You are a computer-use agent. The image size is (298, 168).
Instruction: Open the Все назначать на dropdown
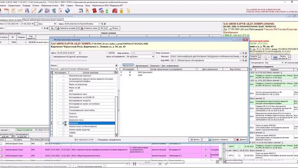92,140
